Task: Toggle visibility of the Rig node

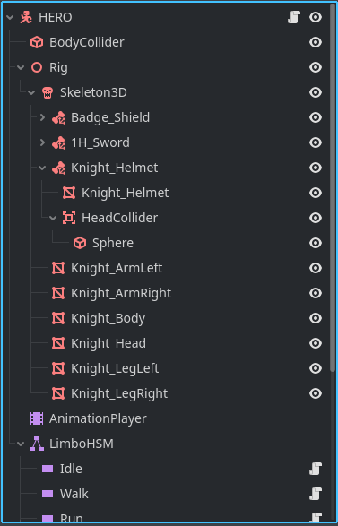Action: [316, 67]
